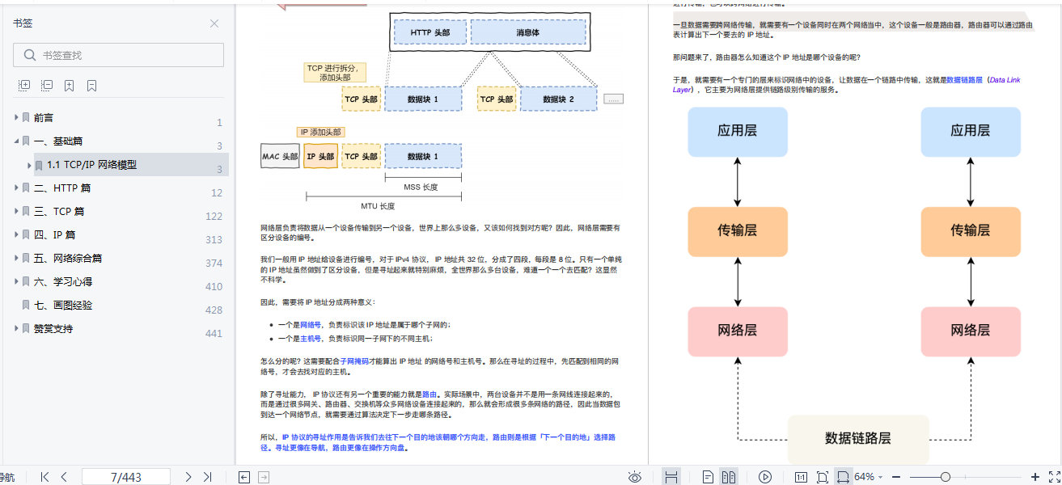Viewport: 1062px width, 485px height.
Task: Expand the 六、学习心得 bookmark
Action: (16, 281)
